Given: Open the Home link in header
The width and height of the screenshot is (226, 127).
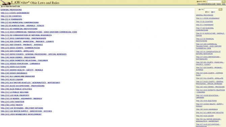Looking at the screenshot, I should coord(219,4).
